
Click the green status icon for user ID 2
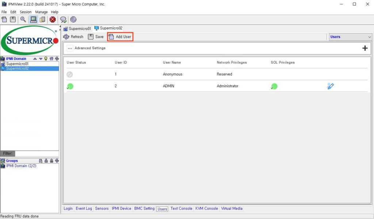[x=70, y=86]
